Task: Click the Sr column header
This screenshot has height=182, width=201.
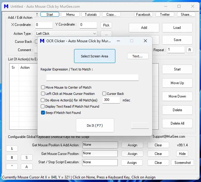Action: coord(14,68)
